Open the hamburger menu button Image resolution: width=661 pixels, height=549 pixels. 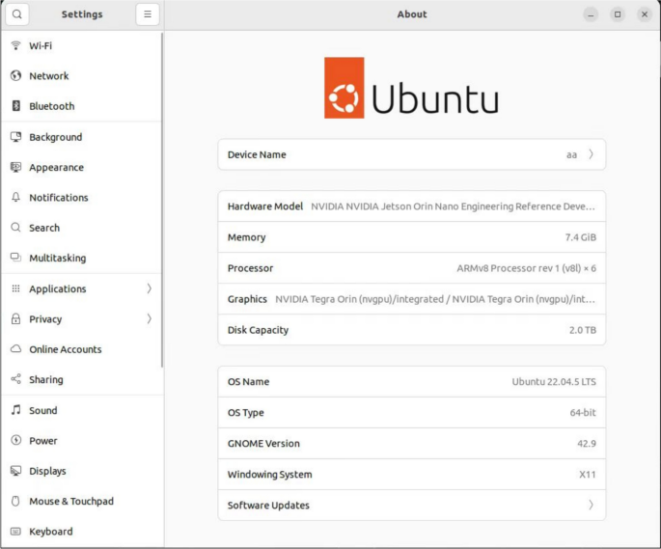(x=148, y=14)
